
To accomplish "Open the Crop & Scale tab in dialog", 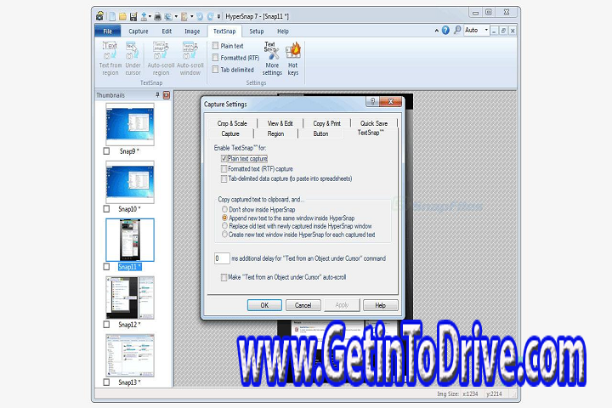I will click(x=232, y=123).
